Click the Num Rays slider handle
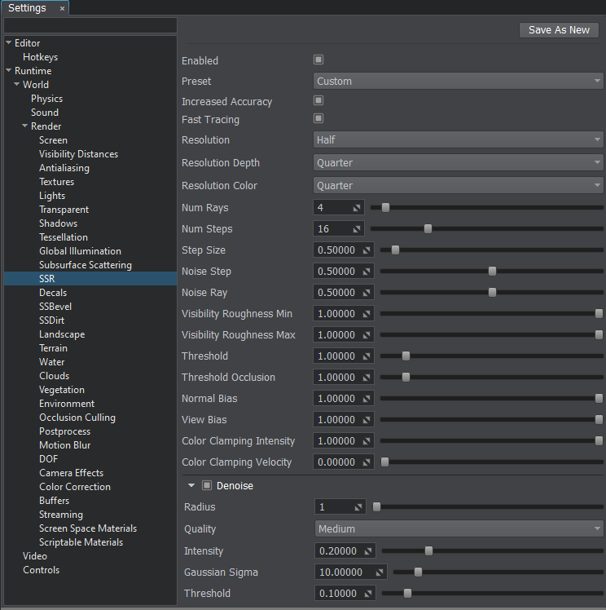The height and width of the screenshot is (610, 606). click(x=385, y=208)
